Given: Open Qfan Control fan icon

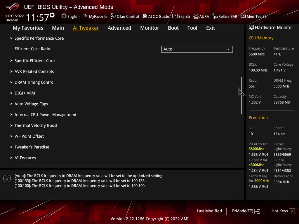Looking at the screenshot, I should (113, 16).
